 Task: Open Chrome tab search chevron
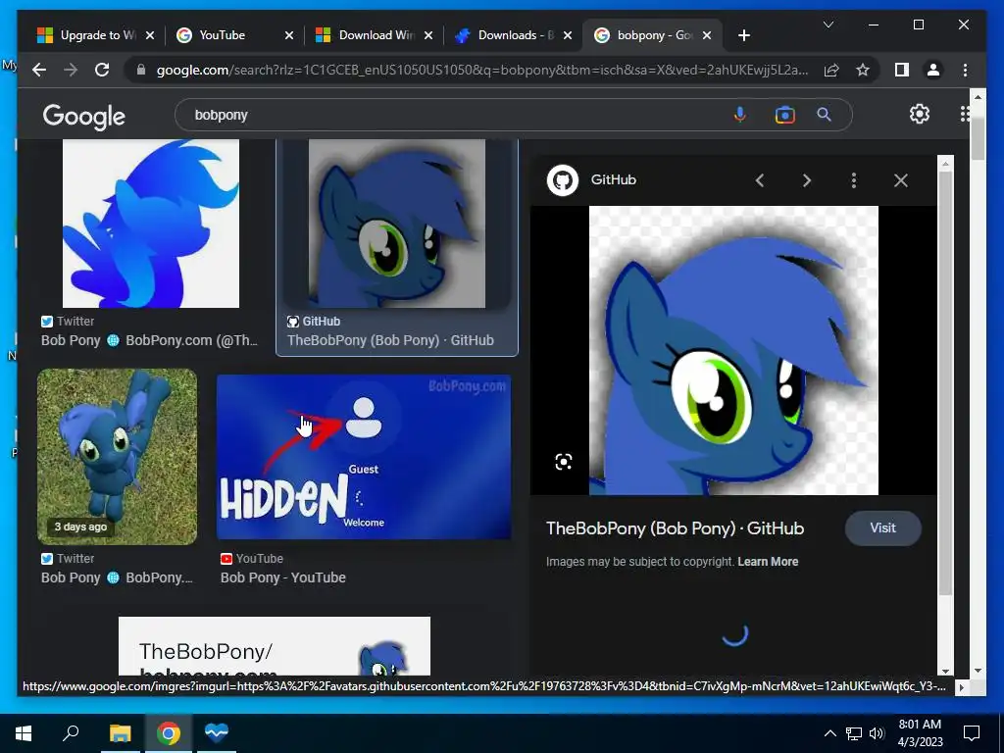coord(828,25)
